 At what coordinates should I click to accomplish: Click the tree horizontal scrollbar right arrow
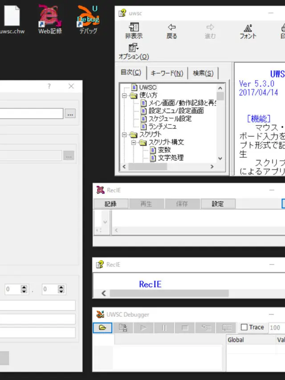pyautogui.click(x=212, y=167)
